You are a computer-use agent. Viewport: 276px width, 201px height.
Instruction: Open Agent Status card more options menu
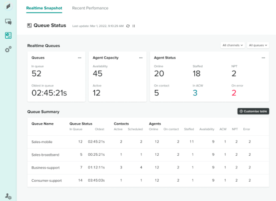coord(263,58)
